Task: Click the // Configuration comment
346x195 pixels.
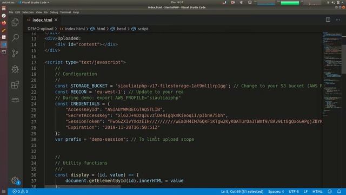Action: click(x=76, y=74)
